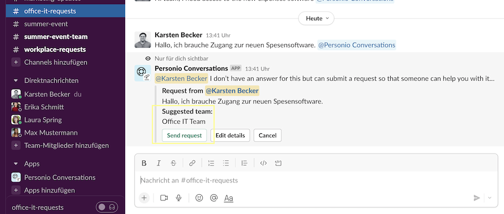Click the Personio Conversations app avatar

[x=143, y=73]
